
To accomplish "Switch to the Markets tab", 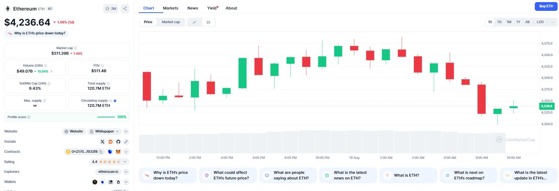I will [x=170, y=8].
